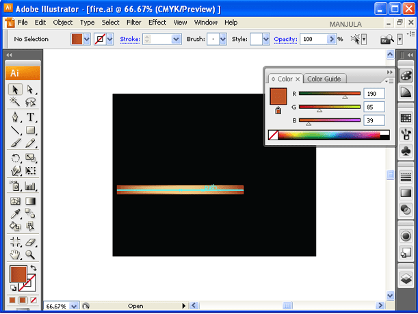The height and width of the screenshot is (314, 418).
Task: Click the Opacity link in control bar
Action: (x=285, y=39)
